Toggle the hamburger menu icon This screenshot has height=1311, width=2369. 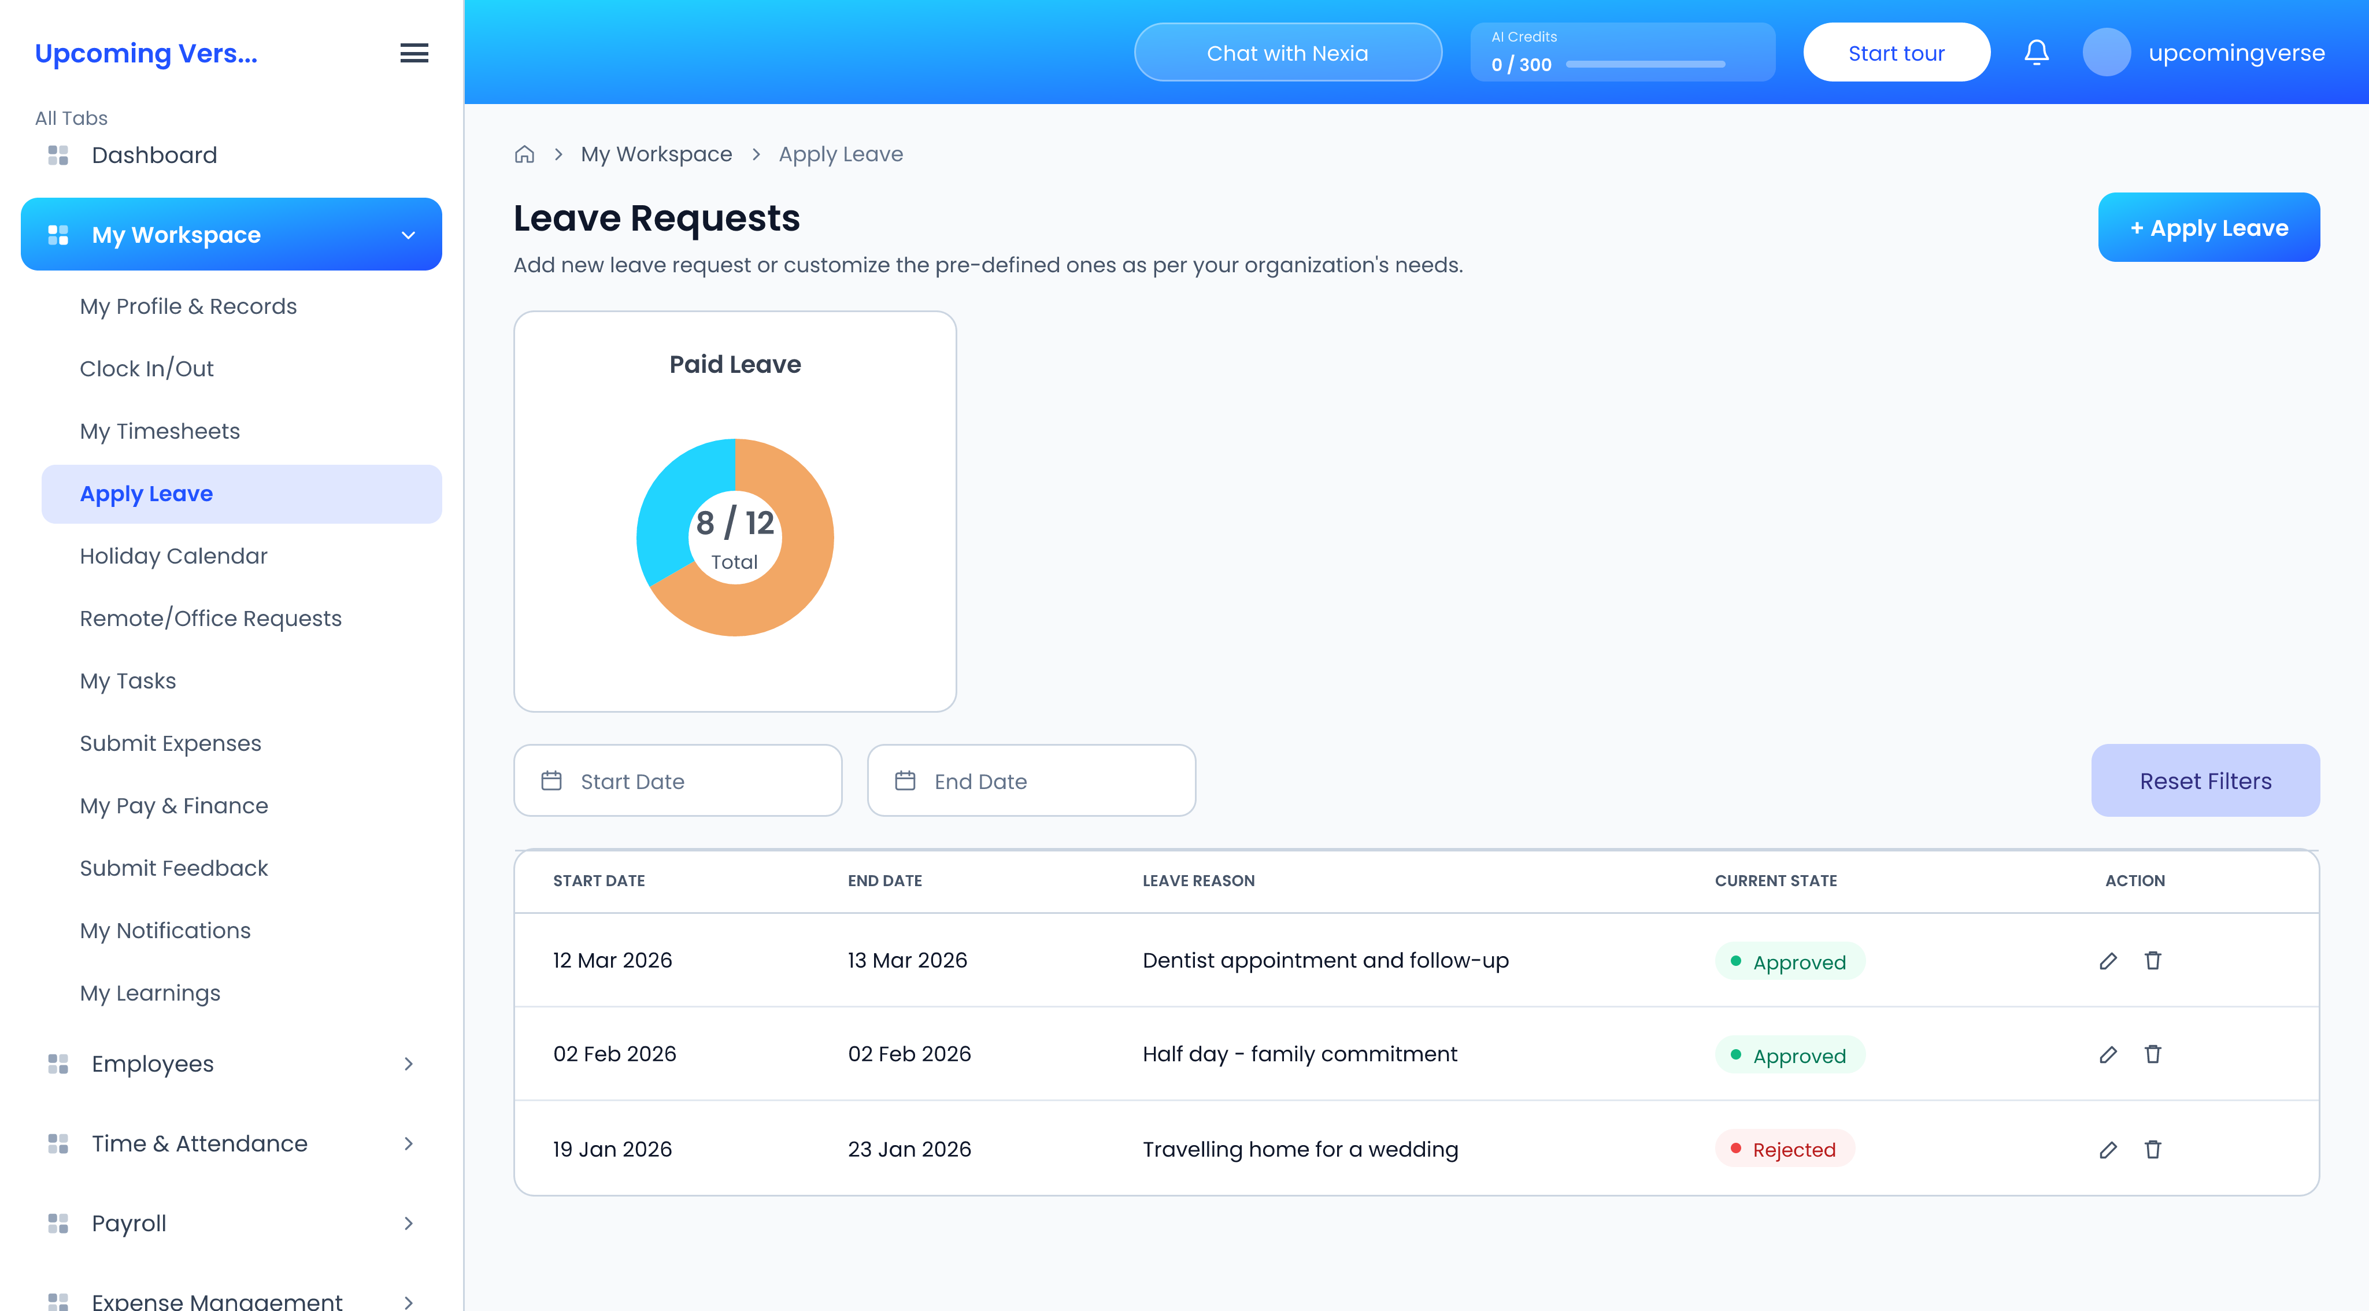coord(414,53)
